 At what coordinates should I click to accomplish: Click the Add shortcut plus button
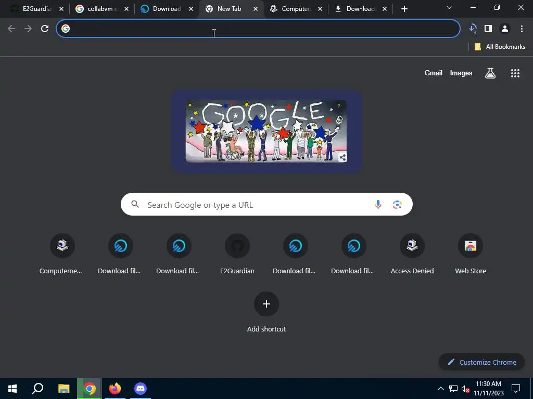pyautogui.click(x=266, y=304)
